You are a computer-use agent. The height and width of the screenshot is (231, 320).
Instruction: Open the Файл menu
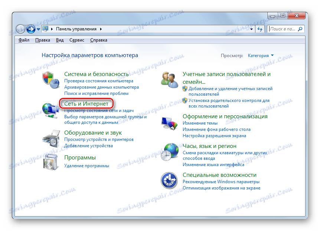pyautogui.click(x=24, y=40)
